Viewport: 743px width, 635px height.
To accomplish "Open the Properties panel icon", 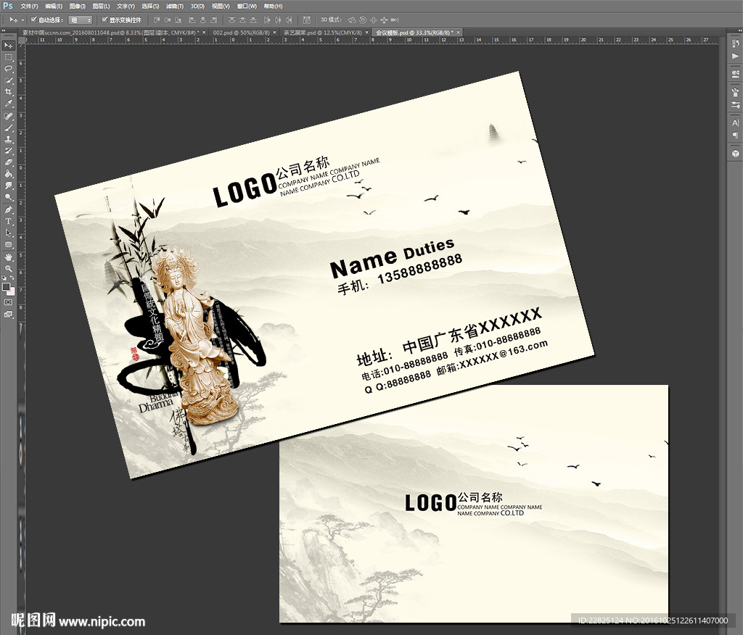I will point(736,74).
